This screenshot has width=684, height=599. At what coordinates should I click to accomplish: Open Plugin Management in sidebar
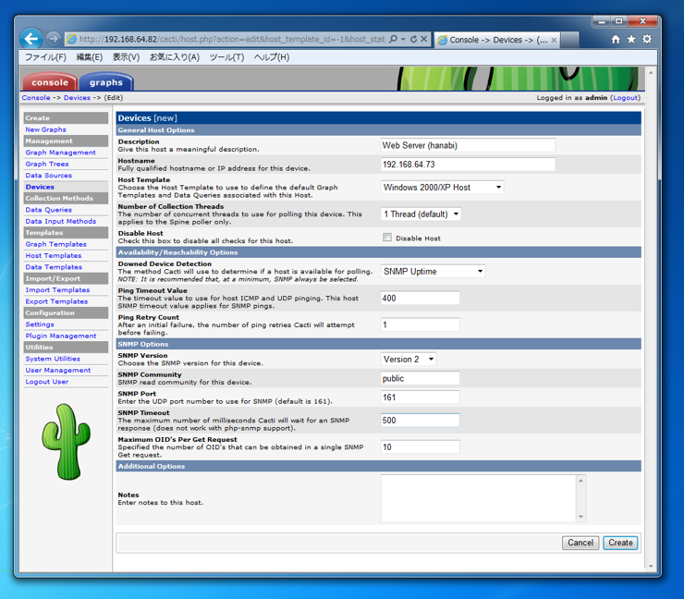[61, 336]
